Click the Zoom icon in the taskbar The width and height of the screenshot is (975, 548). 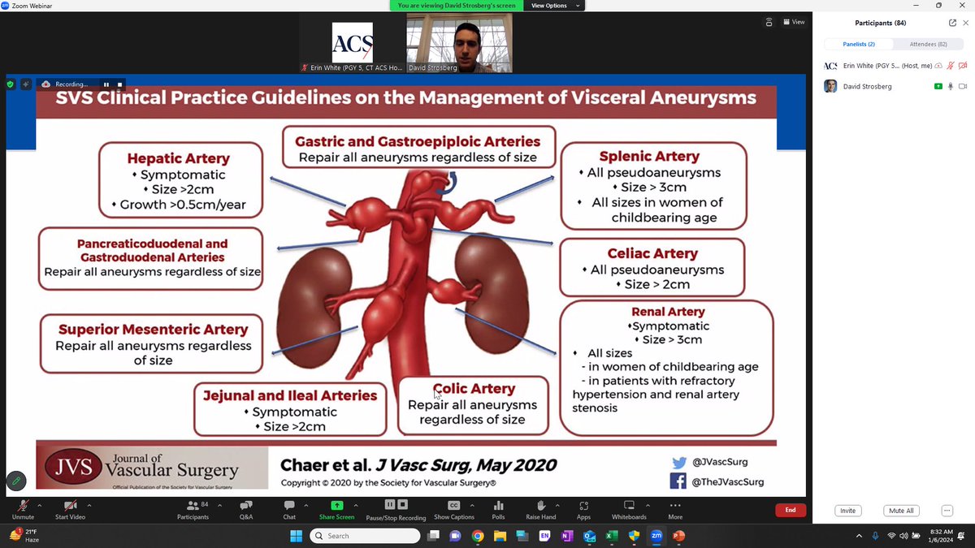(656, 535)
